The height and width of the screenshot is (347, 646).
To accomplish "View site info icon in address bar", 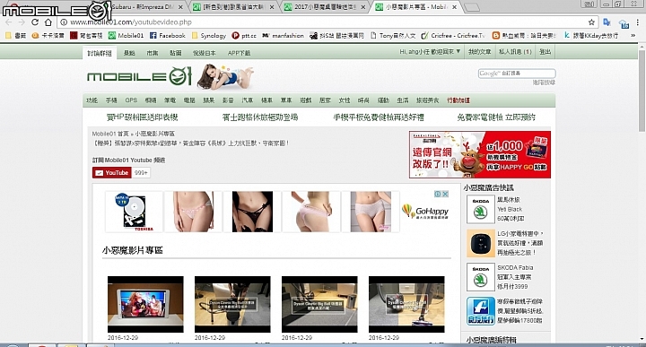I will pos(64,22).
